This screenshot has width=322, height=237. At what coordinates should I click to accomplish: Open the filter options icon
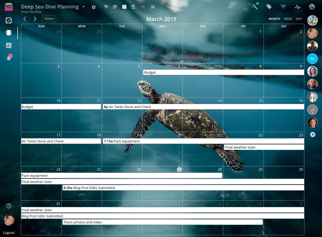pyautogui.click(x=283, y=7)
